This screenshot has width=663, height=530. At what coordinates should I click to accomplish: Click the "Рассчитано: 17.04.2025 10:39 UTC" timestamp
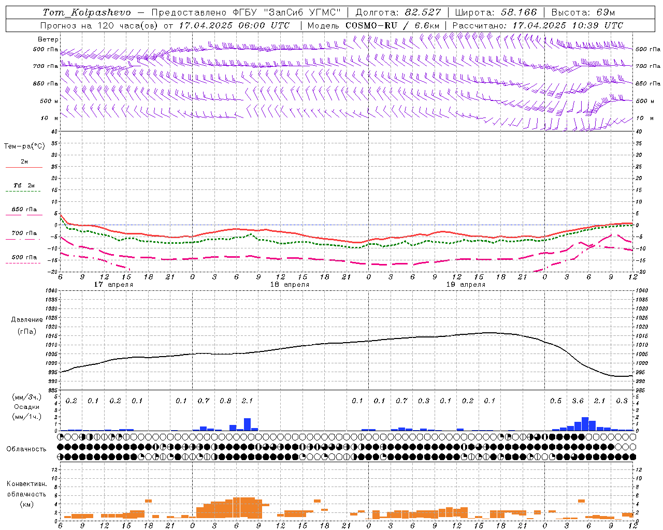[x=538, y=25]
